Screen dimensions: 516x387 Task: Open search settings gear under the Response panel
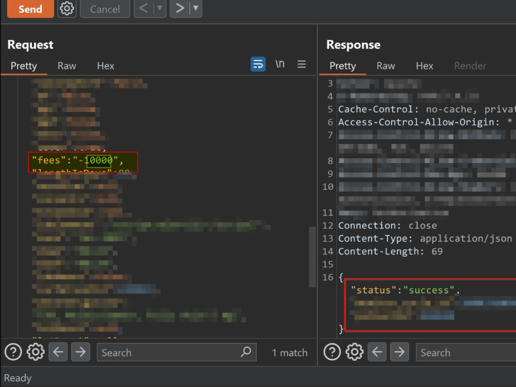coord(354,352)
